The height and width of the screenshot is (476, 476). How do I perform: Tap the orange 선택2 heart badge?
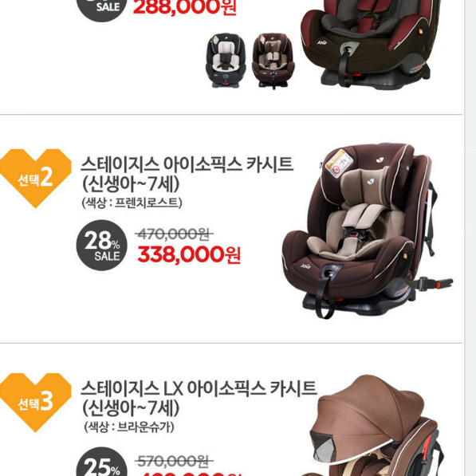[36, 178]
